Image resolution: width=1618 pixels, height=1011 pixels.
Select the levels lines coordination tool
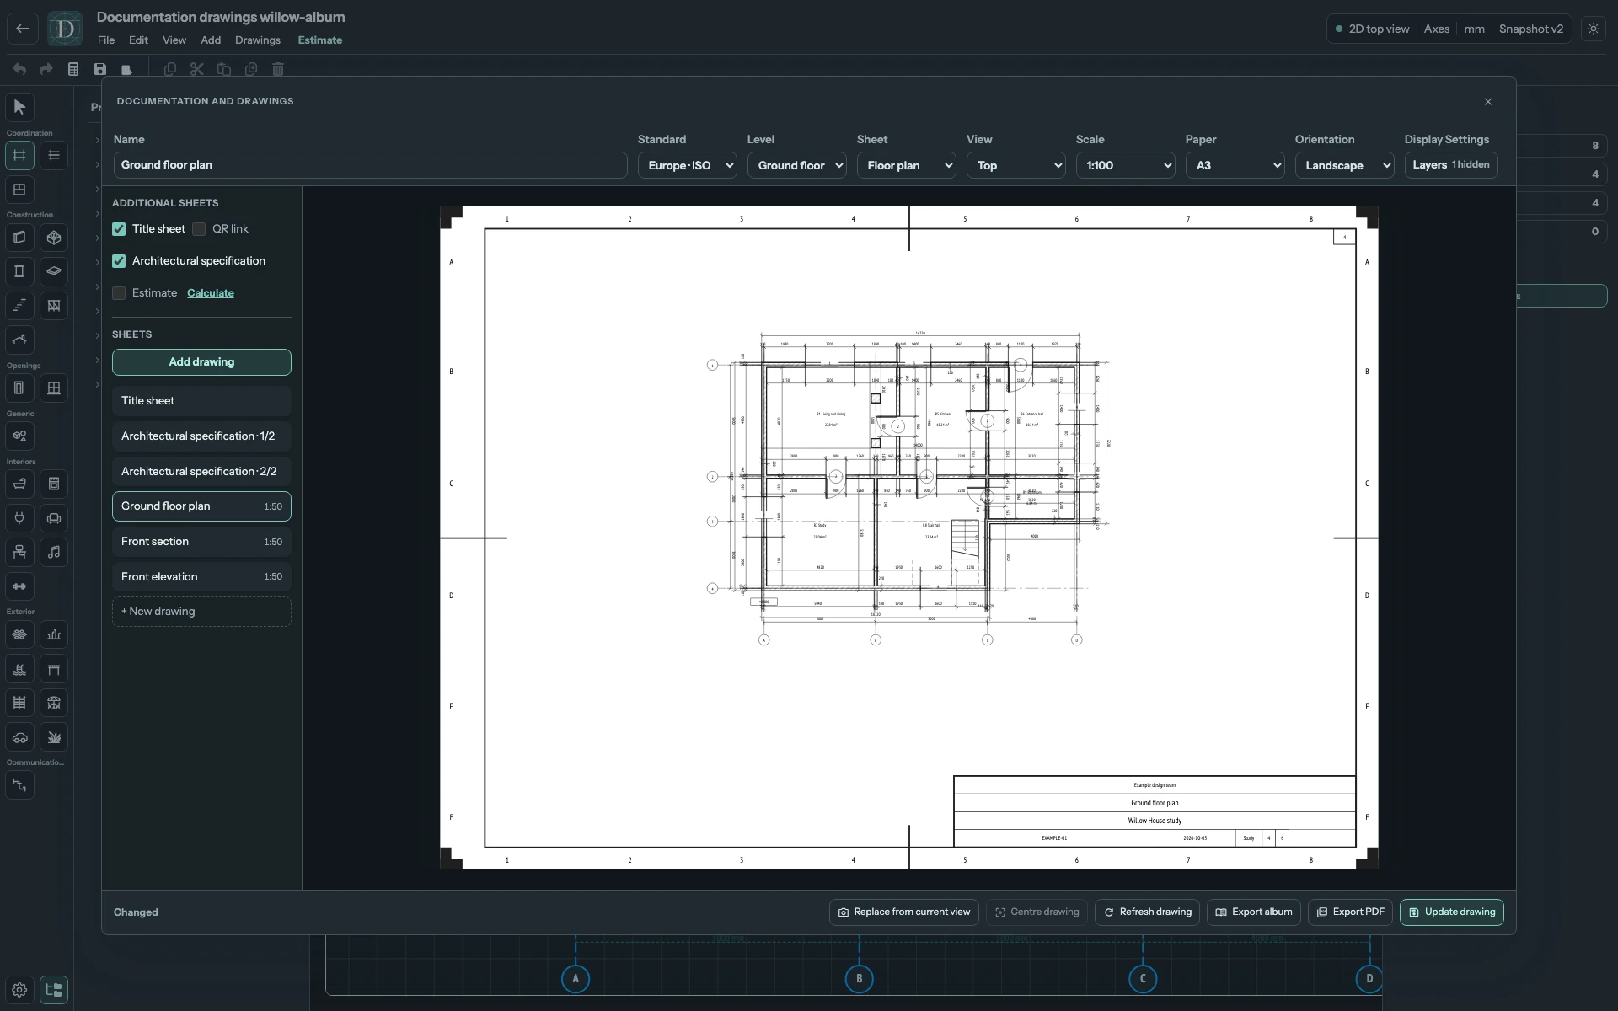54,155
